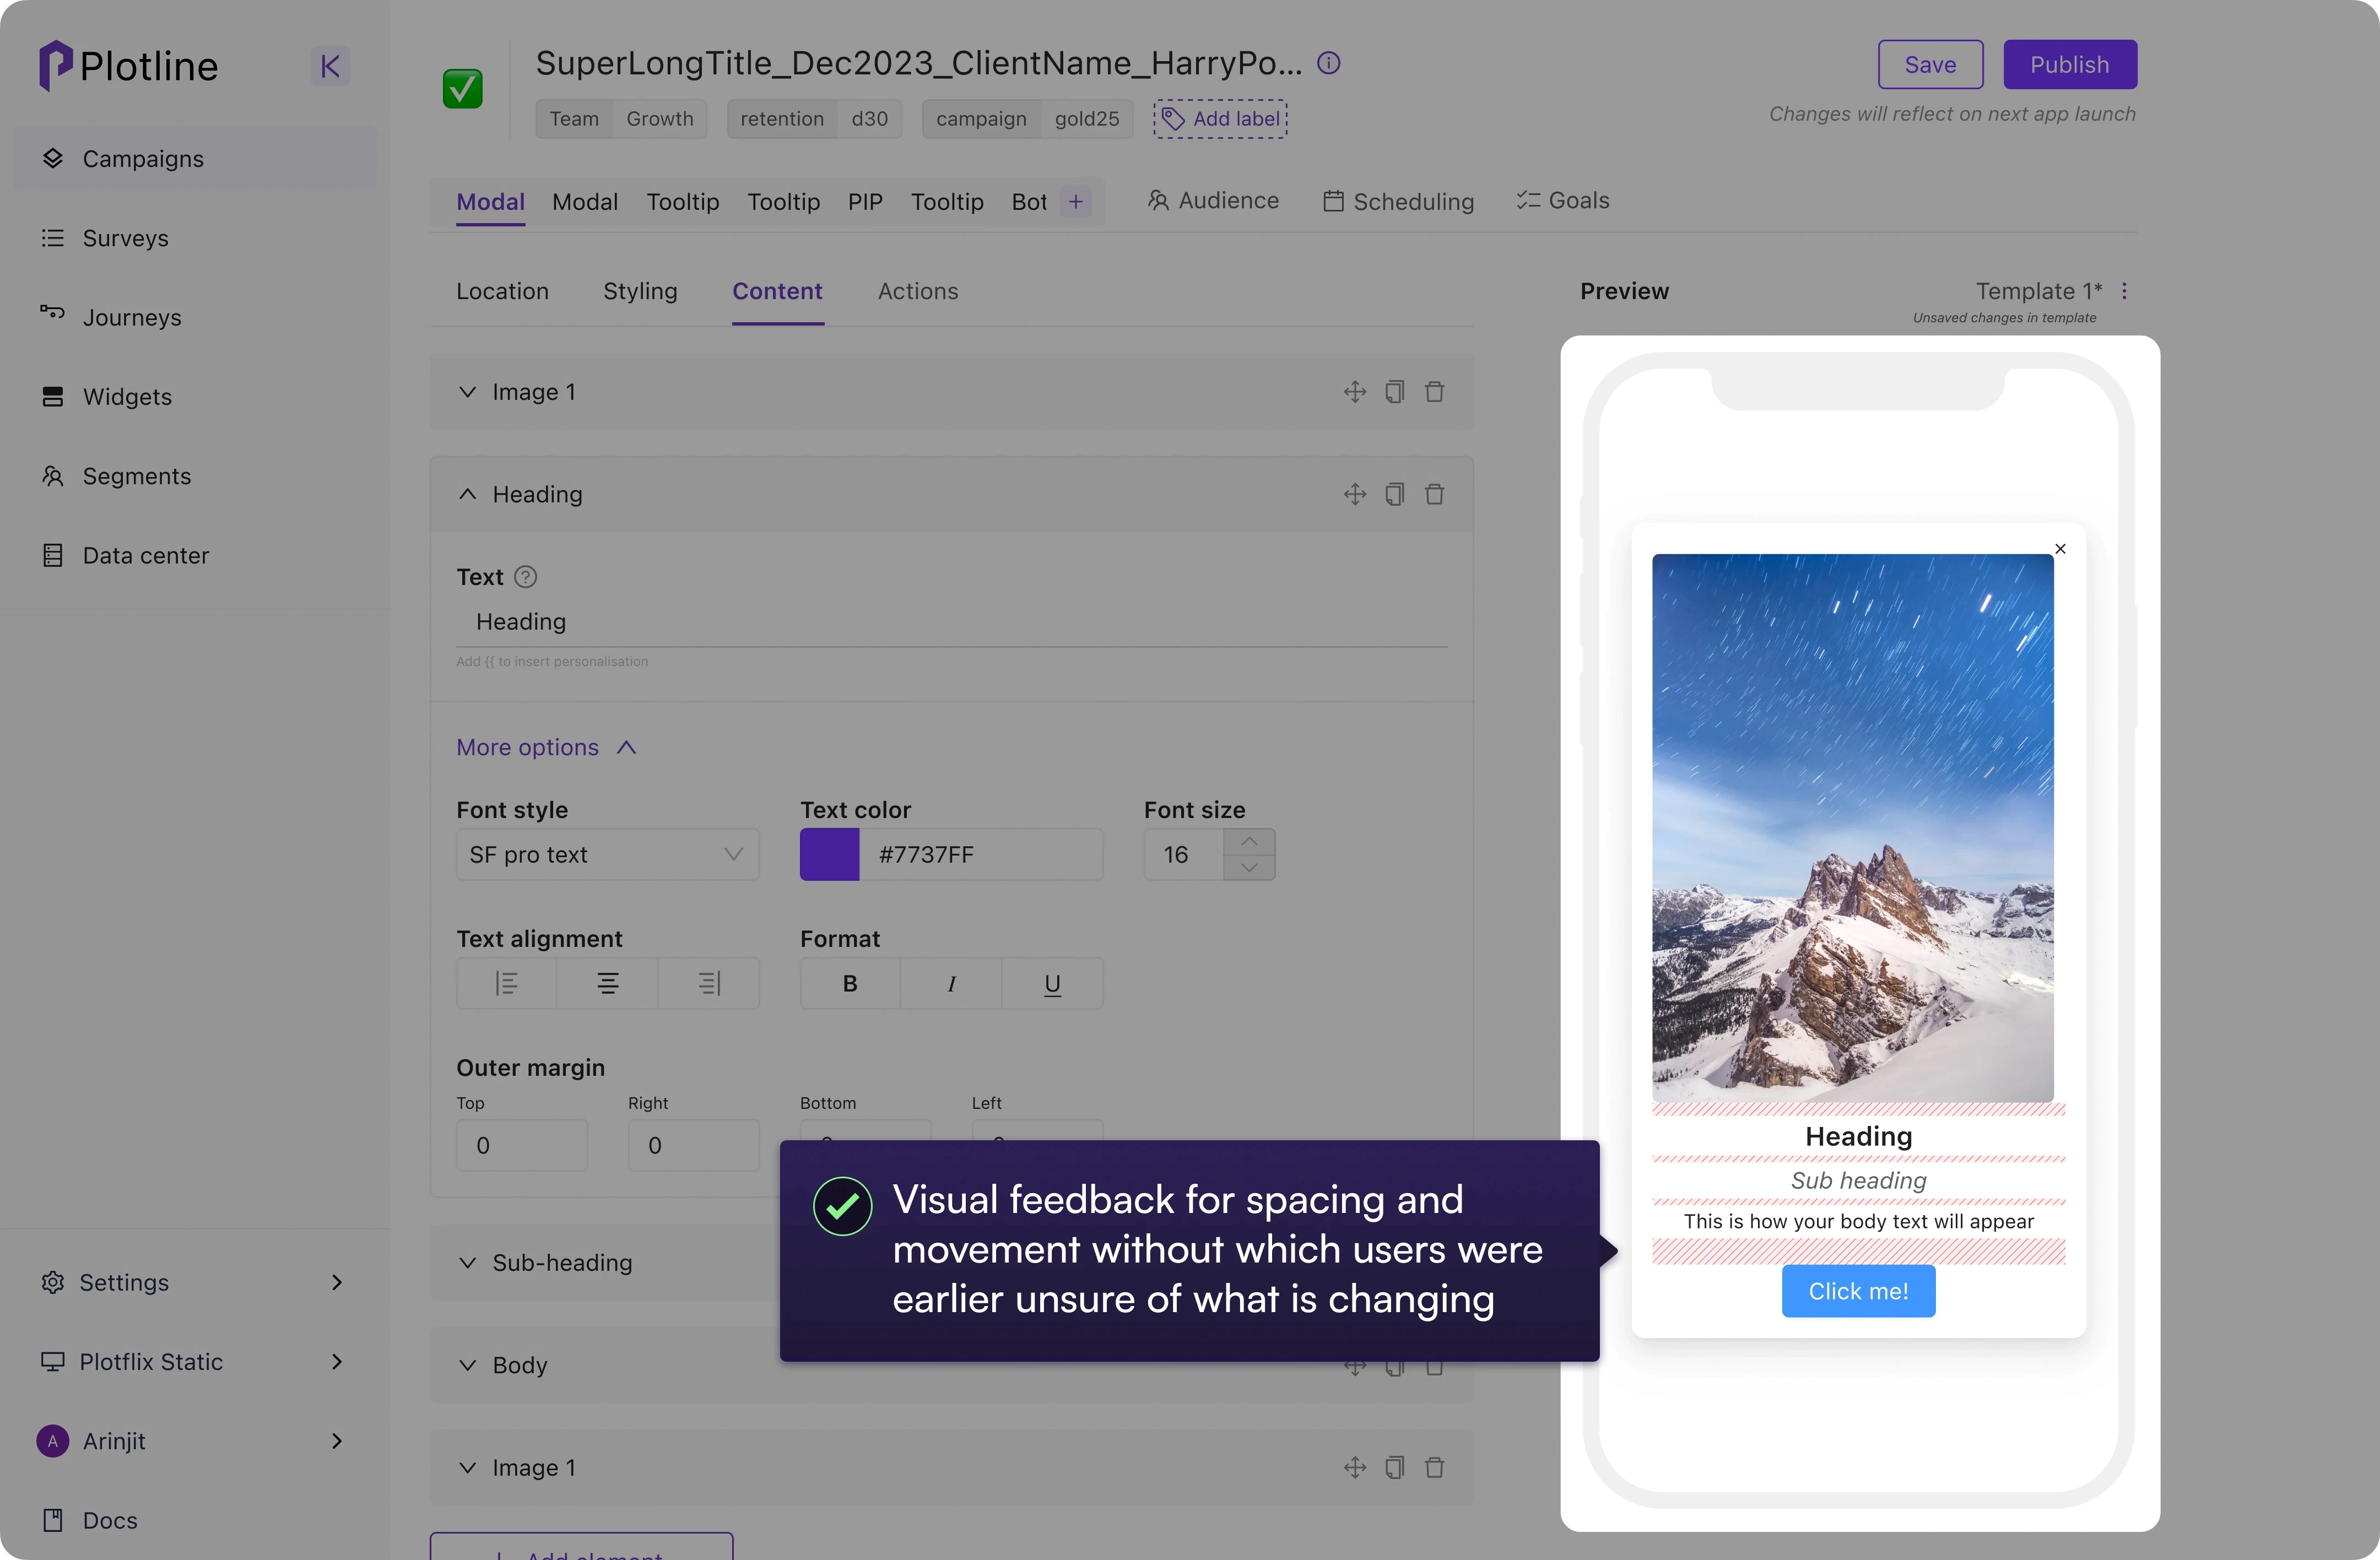
Task: Toggle underline format button
Action: [1052, 984]
